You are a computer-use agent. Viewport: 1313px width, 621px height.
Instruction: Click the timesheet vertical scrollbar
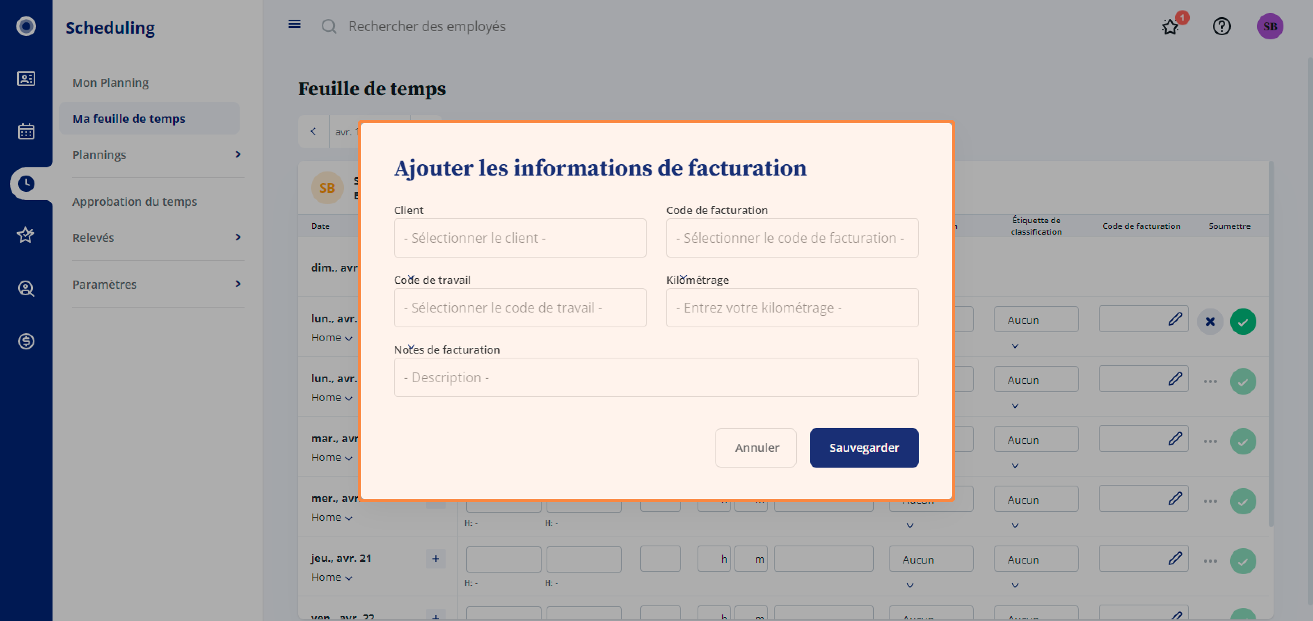[x=1271, y=345]
